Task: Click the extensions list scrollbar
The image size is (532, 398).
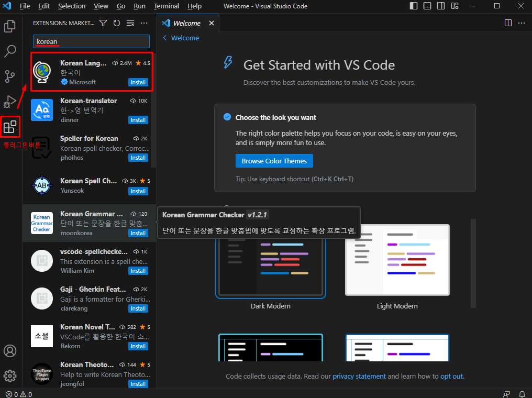Action: (153, 109)
